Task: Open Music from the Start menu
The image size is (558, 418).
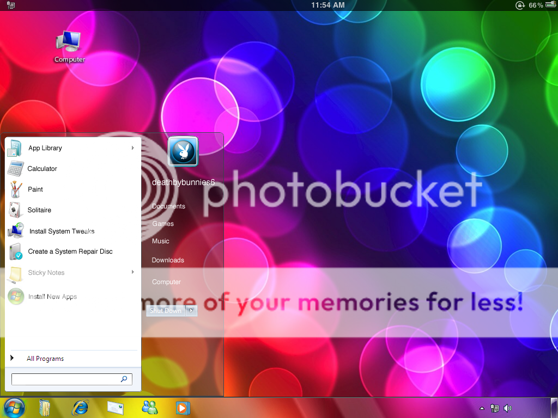Action: pyautogui.click(x=161, y=241)
